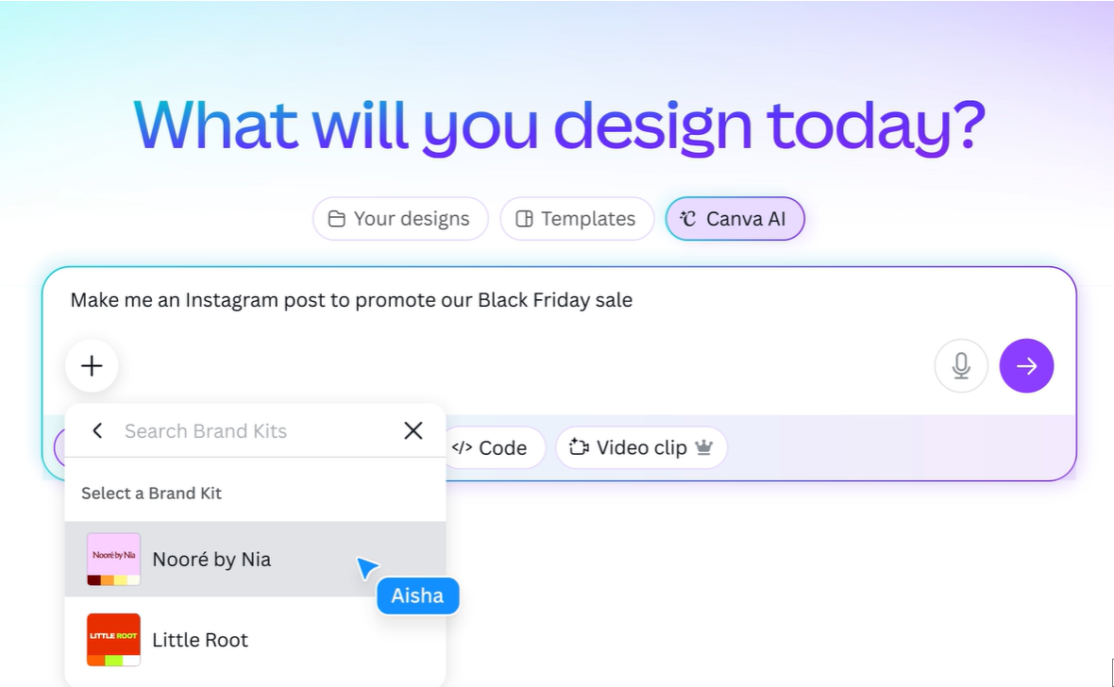This screenshot has width=1114, height=687.
Task: Click back chevron in Search Brand Kits
Action: pos(96,430)
